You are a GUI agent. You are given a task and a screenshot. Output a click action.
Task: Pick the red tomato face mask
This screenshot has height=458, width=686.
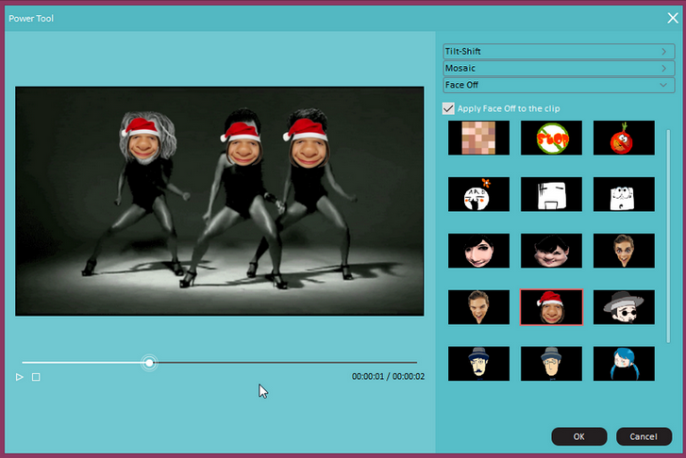pos(624,139)
